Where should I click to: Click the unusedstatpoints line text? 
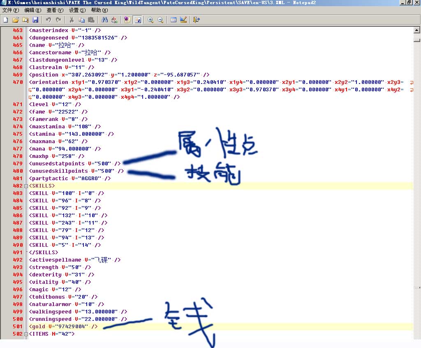pos(75,164)
